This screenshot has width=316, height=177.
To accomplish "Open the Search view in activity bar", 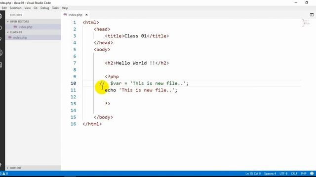I will (1, 28).
